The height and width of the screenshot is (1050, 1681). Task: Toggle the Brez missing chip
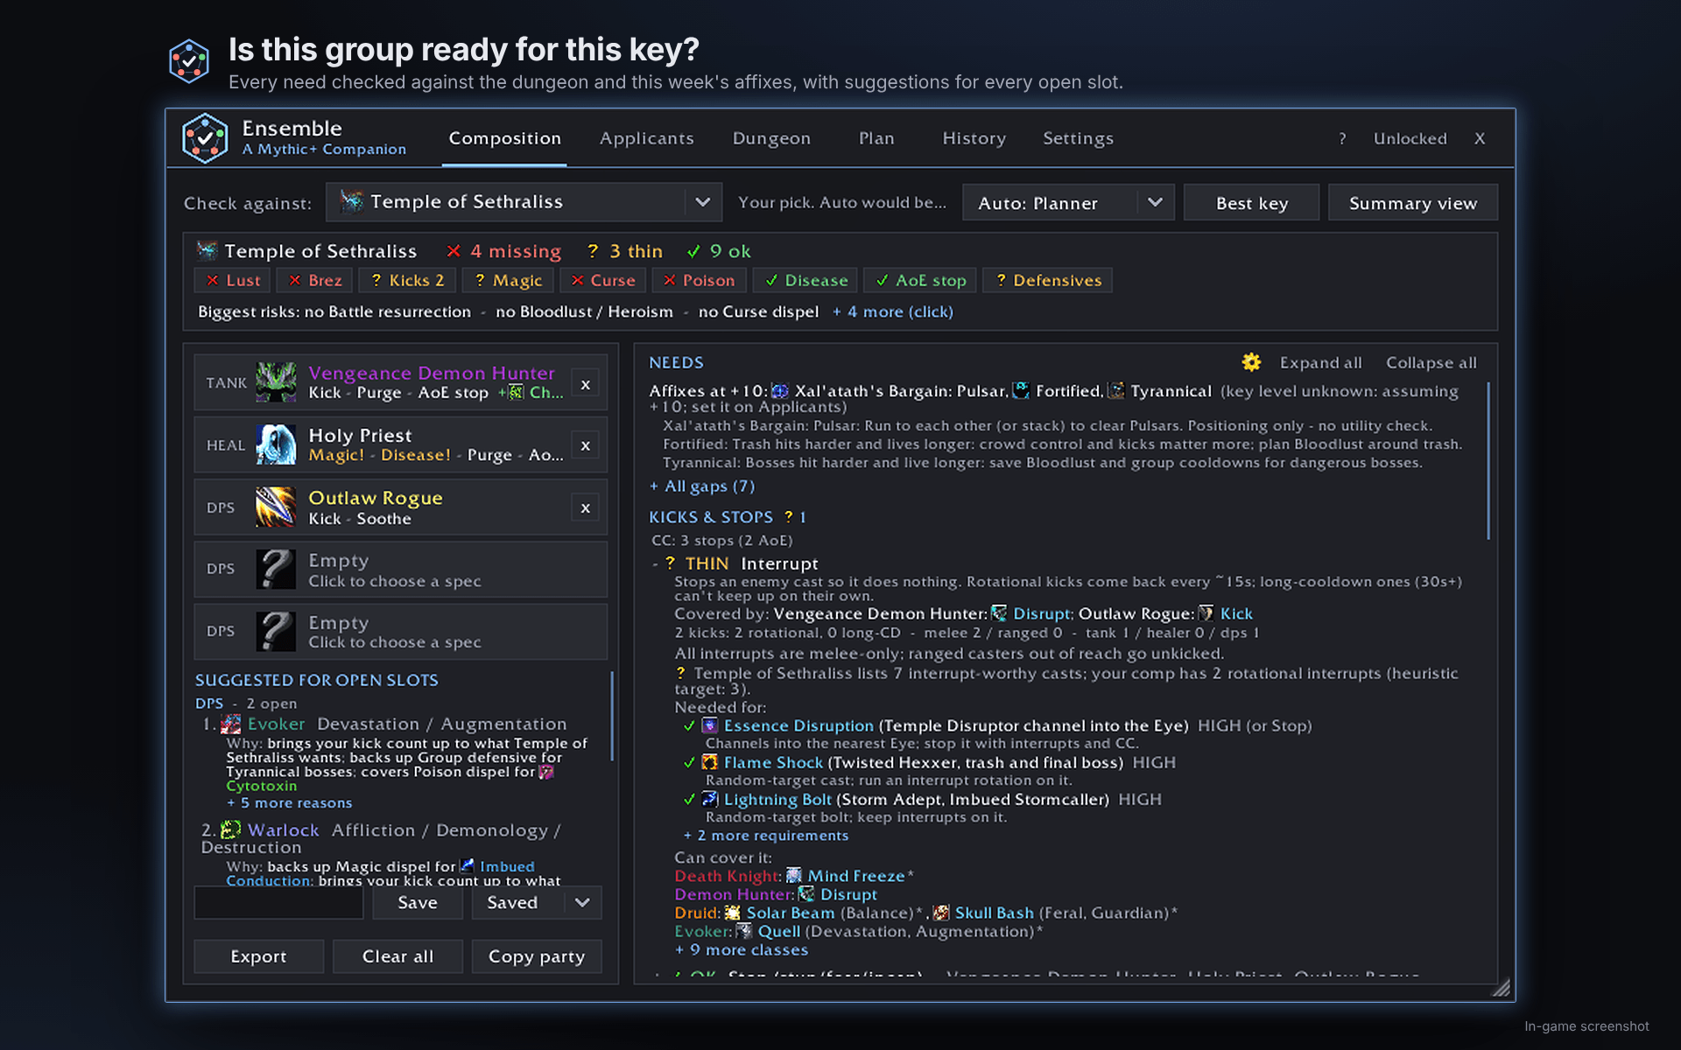click(315, 280)
